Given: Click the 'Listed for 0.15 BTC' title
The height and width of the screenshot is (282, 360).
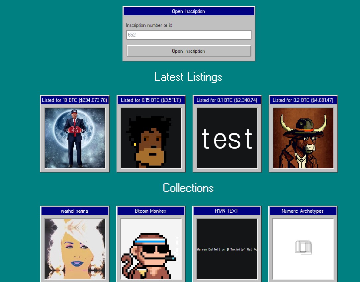Looking at the screenshot, I should [151, 100].
